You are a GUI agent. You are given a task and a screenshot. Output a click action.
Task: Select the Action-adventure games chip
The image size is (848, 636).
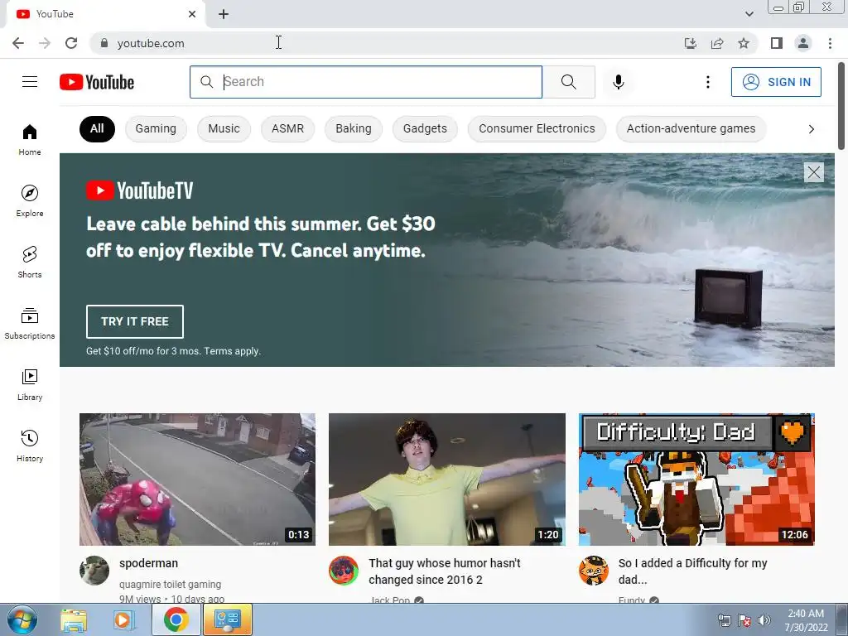tap(691, 128)
